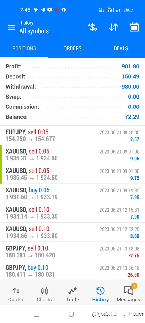Select the POSITIONS tab
The image size is (145, 323).
24,48
